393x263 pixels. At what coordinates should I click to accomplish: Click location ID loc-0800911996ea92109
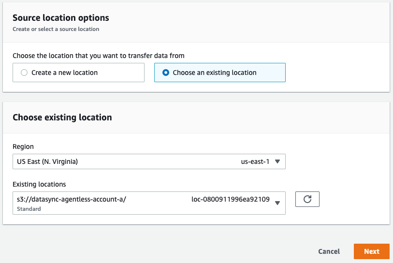231,199
